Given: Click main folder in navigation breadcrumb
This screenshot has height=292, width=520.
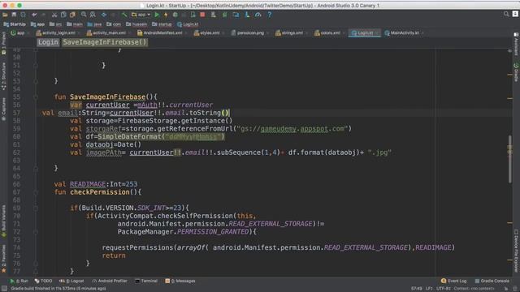Looking at the screenshot, I should tap(75, 24).
